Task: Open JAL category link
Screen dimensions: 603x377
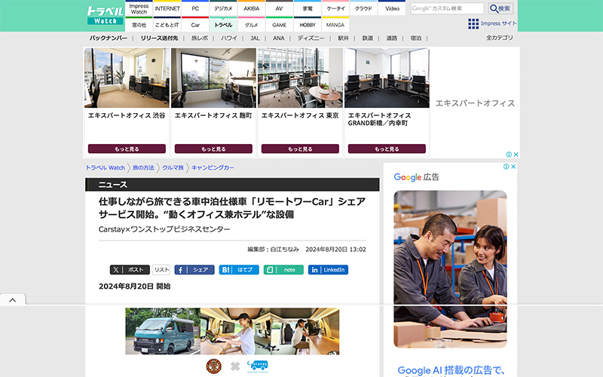Action: click(255, 38)
